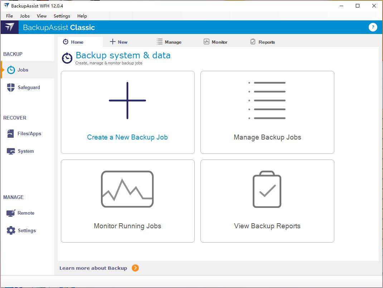Click the Files/Apps recover icon
Viewport: 383px width, 288px height.
coord(10,133)
